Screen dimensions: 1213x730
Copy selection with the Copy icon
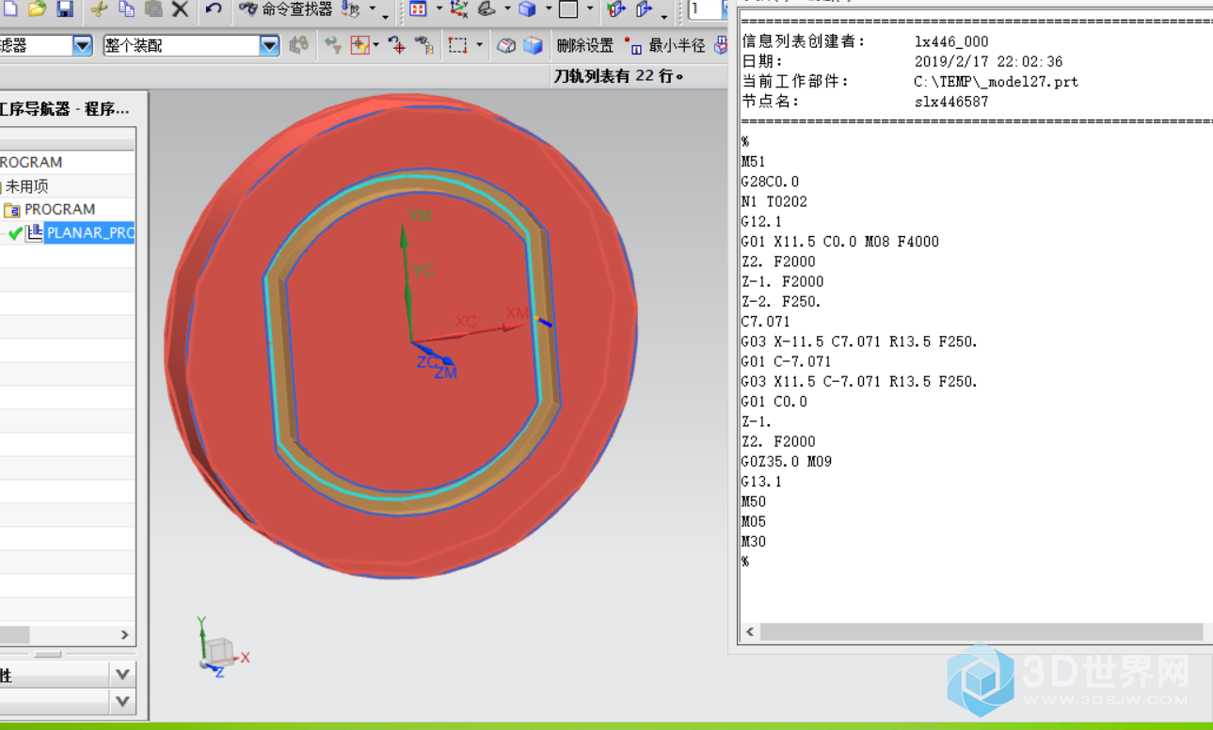point(126,9)
